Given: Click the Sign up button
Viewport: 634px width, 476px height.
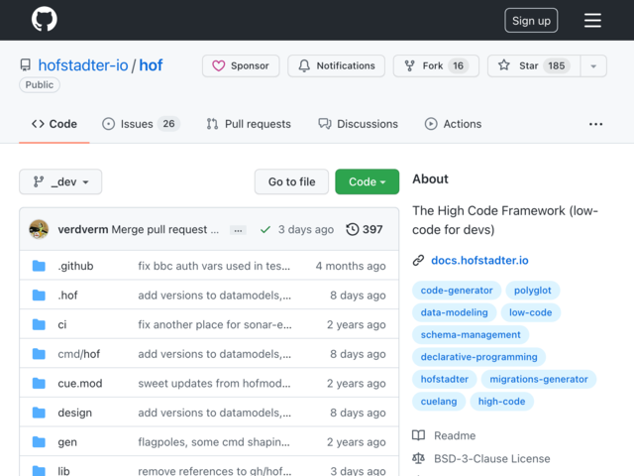Looking at the screenshot, I should (x=531, y=20).
